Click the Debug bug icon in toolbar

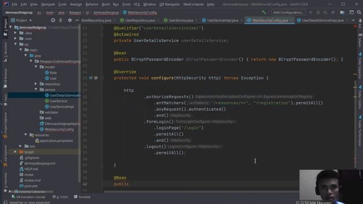coord(318,12)
